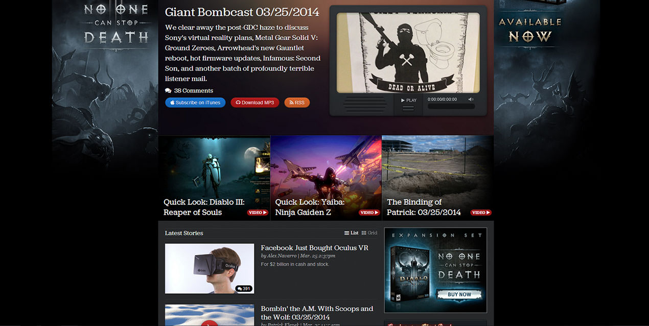Click the VIDEO badge on Yaiba tile

tap(369, 212)
